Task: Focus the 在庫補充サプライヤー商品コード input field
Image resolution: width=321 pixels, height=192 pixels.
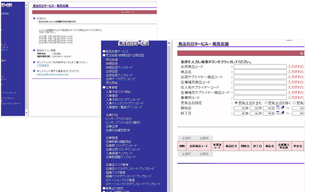Action: point(260,92)
